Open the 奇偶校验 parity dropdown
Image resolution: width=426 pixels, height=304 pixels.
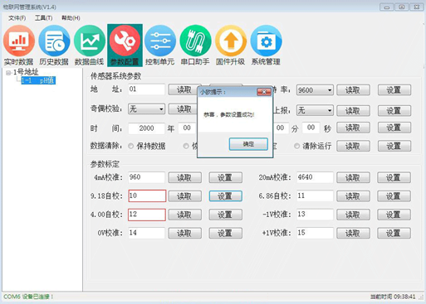tap(146, 109)
